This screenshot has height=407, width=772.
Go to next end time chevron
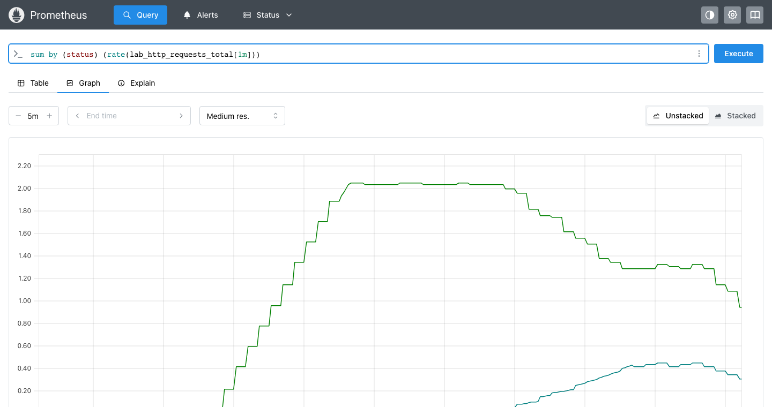coord(181,116)
